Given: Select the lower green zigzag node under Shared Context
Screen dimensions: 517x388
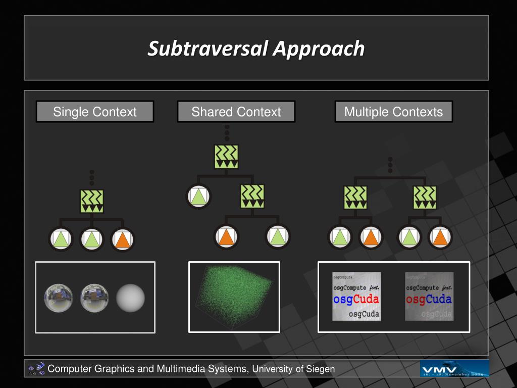Looking at the screenshot, I should click(x=252, y=196).
